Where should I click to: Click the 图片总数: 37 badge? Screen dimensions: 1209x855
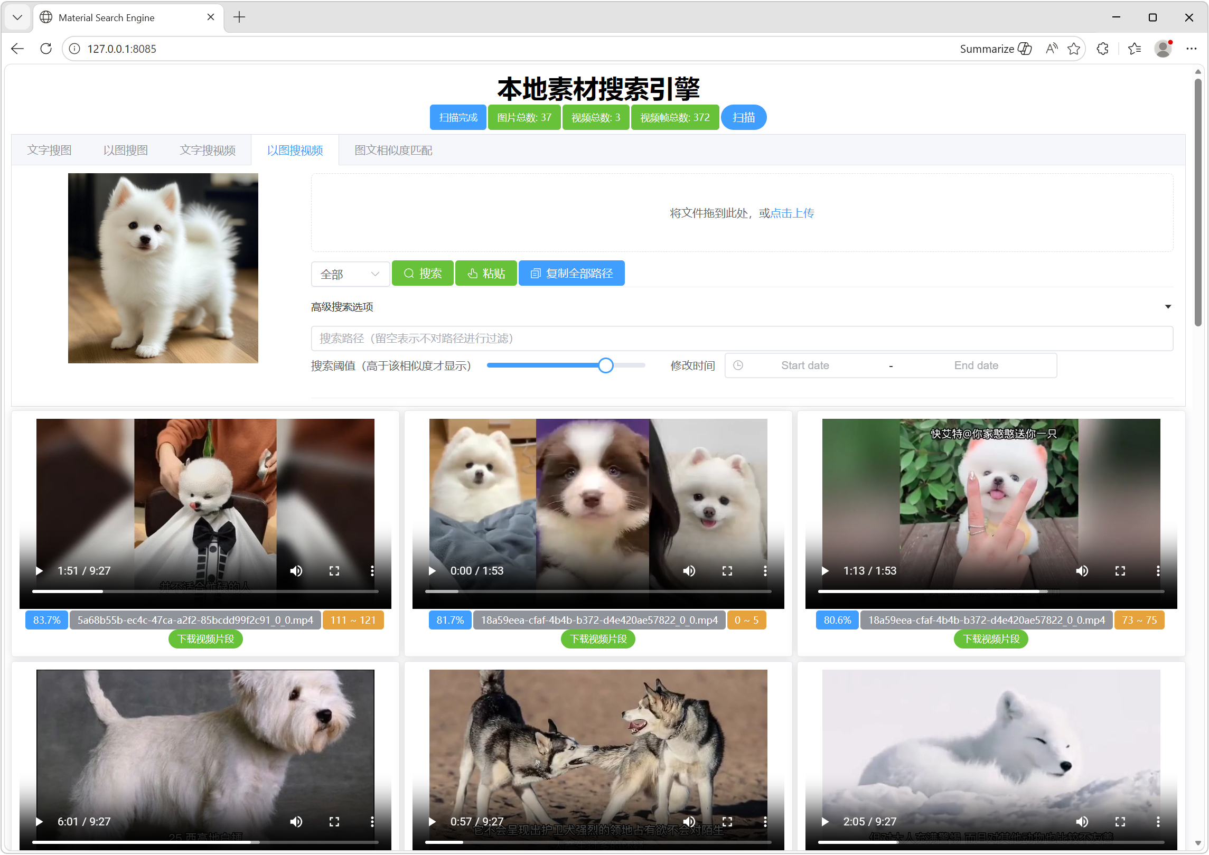coord(524,118)
